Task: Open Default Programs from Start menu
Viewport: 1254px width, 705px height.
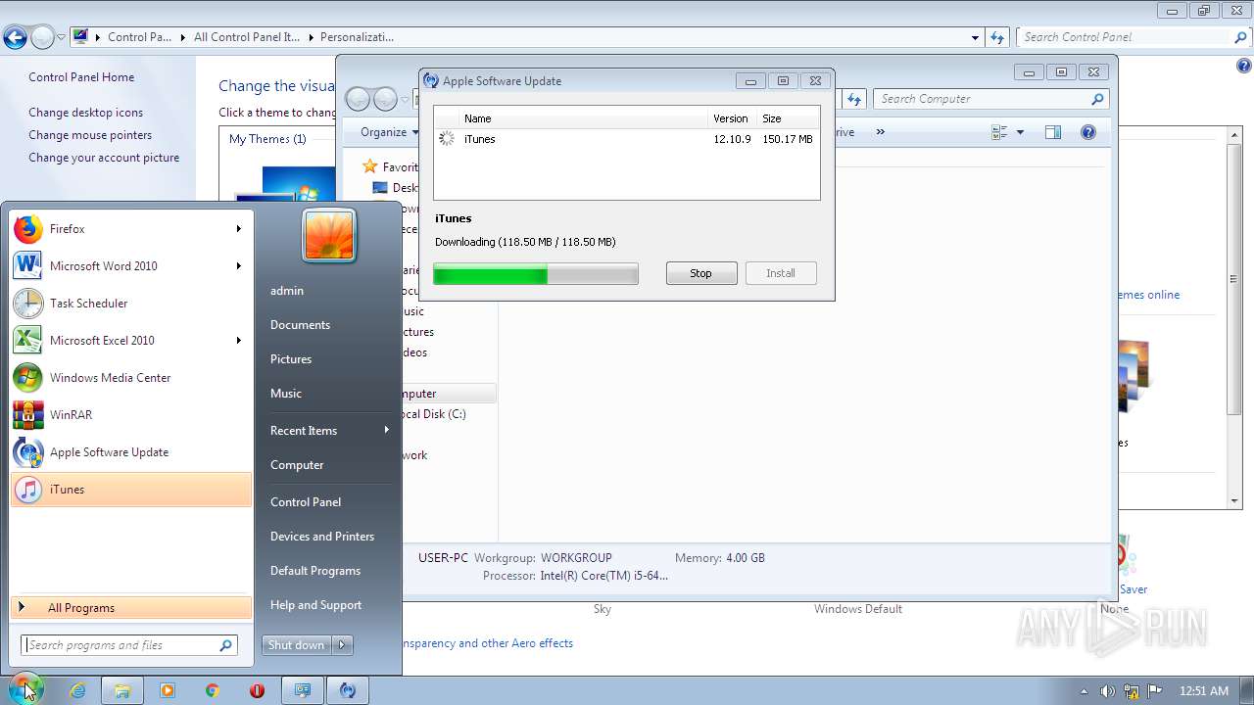Action: (x=327, y=571)
